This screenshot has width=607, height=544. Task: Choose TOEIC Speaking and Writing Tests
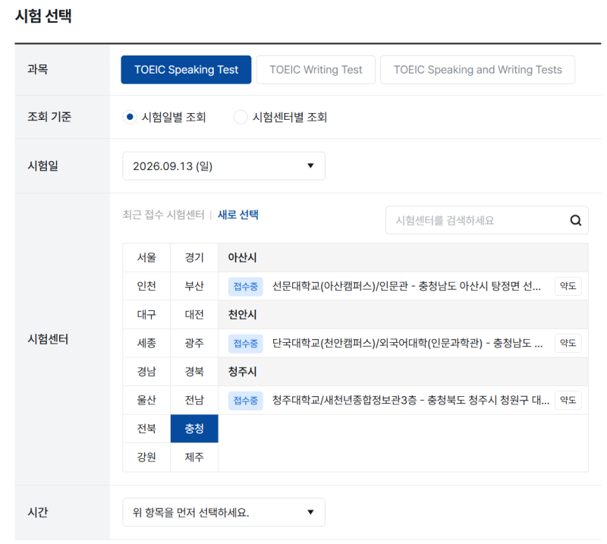(477, 70)
